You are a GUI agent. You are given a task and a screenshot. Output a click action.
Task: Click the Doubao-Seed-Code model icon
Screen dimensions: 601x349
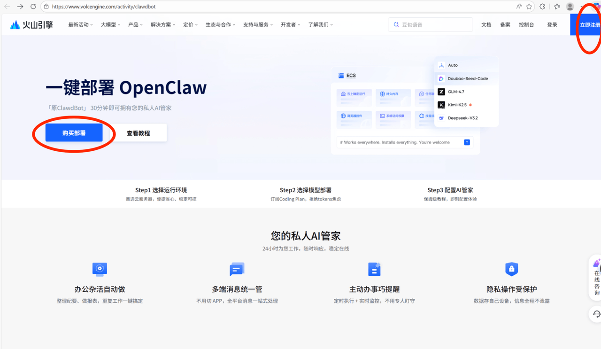pos(441,78)
